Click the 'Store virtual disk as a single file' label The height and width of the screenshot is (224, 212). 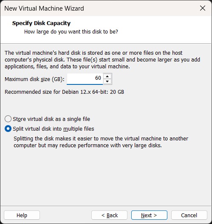click(51, 119)
